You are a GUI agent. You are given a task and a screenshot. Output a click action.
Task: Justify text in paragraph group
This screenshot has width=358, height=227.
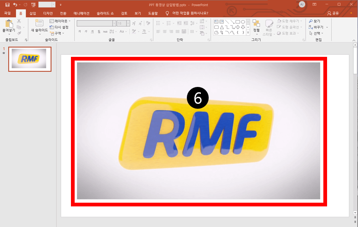pos(177,32)
